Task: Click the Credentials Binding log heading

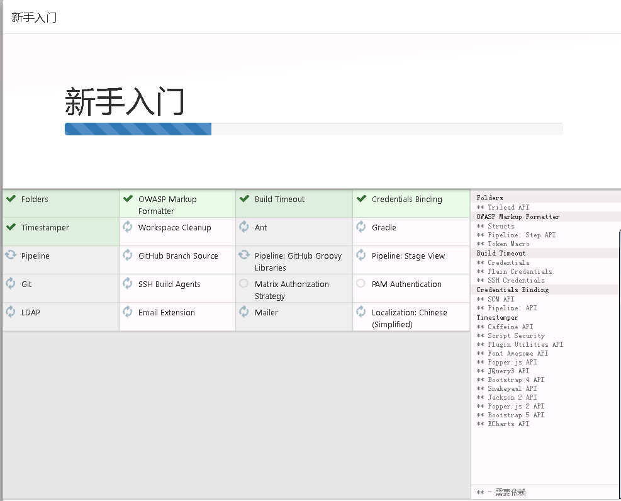Action: (513, 290)
